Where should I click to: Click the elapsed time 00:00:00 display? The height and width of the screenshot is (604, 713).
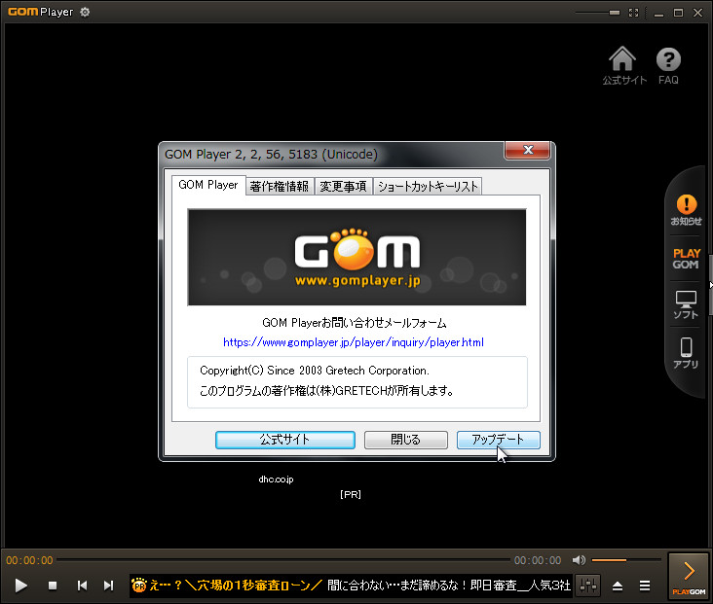pyautogui.click(x=29, y=560)
